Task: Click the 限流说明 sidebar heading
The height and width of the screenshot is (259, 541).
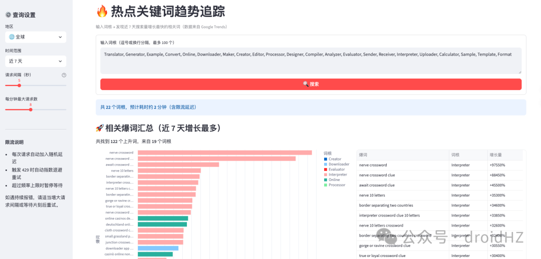Action: tap(15, 142)
